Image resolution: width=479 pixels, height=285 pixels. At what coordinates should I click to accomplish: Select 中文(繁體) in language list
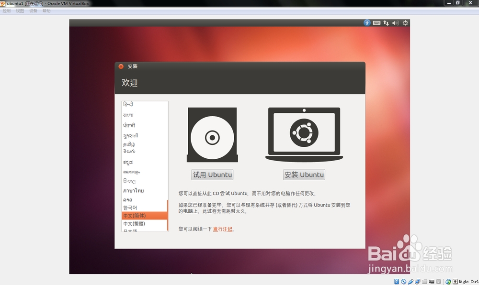pos(145,224)
